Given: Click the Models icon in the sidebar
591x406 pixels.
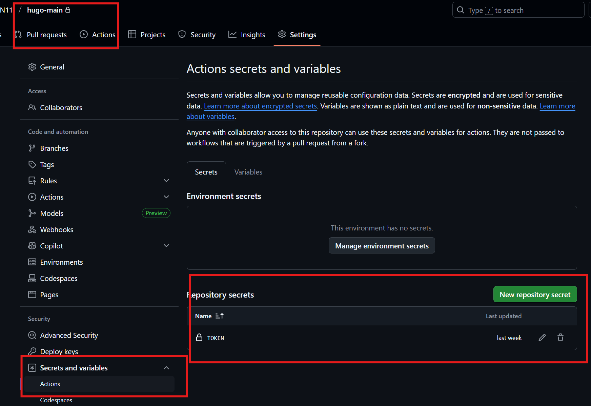Looking at the screenshot, I should click(32, 214).
